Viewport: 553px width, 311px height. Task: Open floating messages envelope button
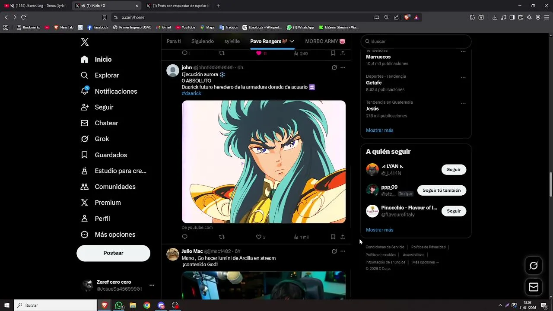[534, 287]
